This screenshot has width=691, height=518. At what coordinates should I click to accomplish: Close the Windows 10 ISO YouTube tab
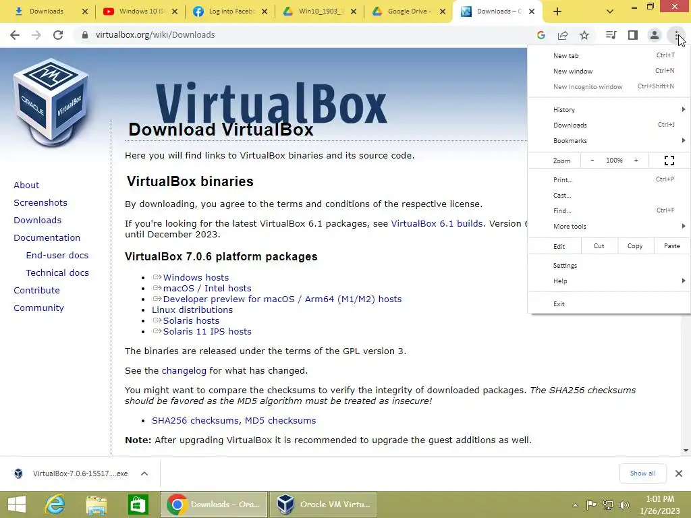[175, 11]
